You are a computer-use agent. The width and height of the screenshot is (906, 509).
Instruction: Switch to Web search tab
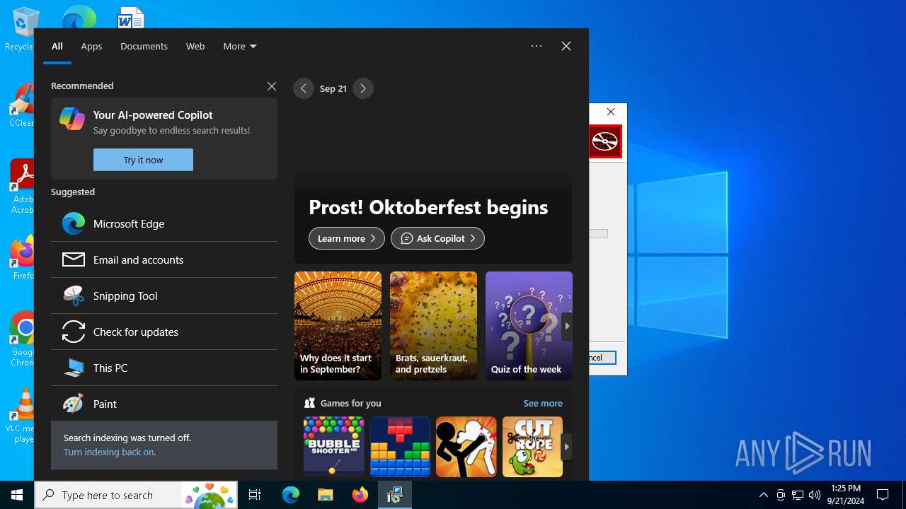(x=195, y=46)
